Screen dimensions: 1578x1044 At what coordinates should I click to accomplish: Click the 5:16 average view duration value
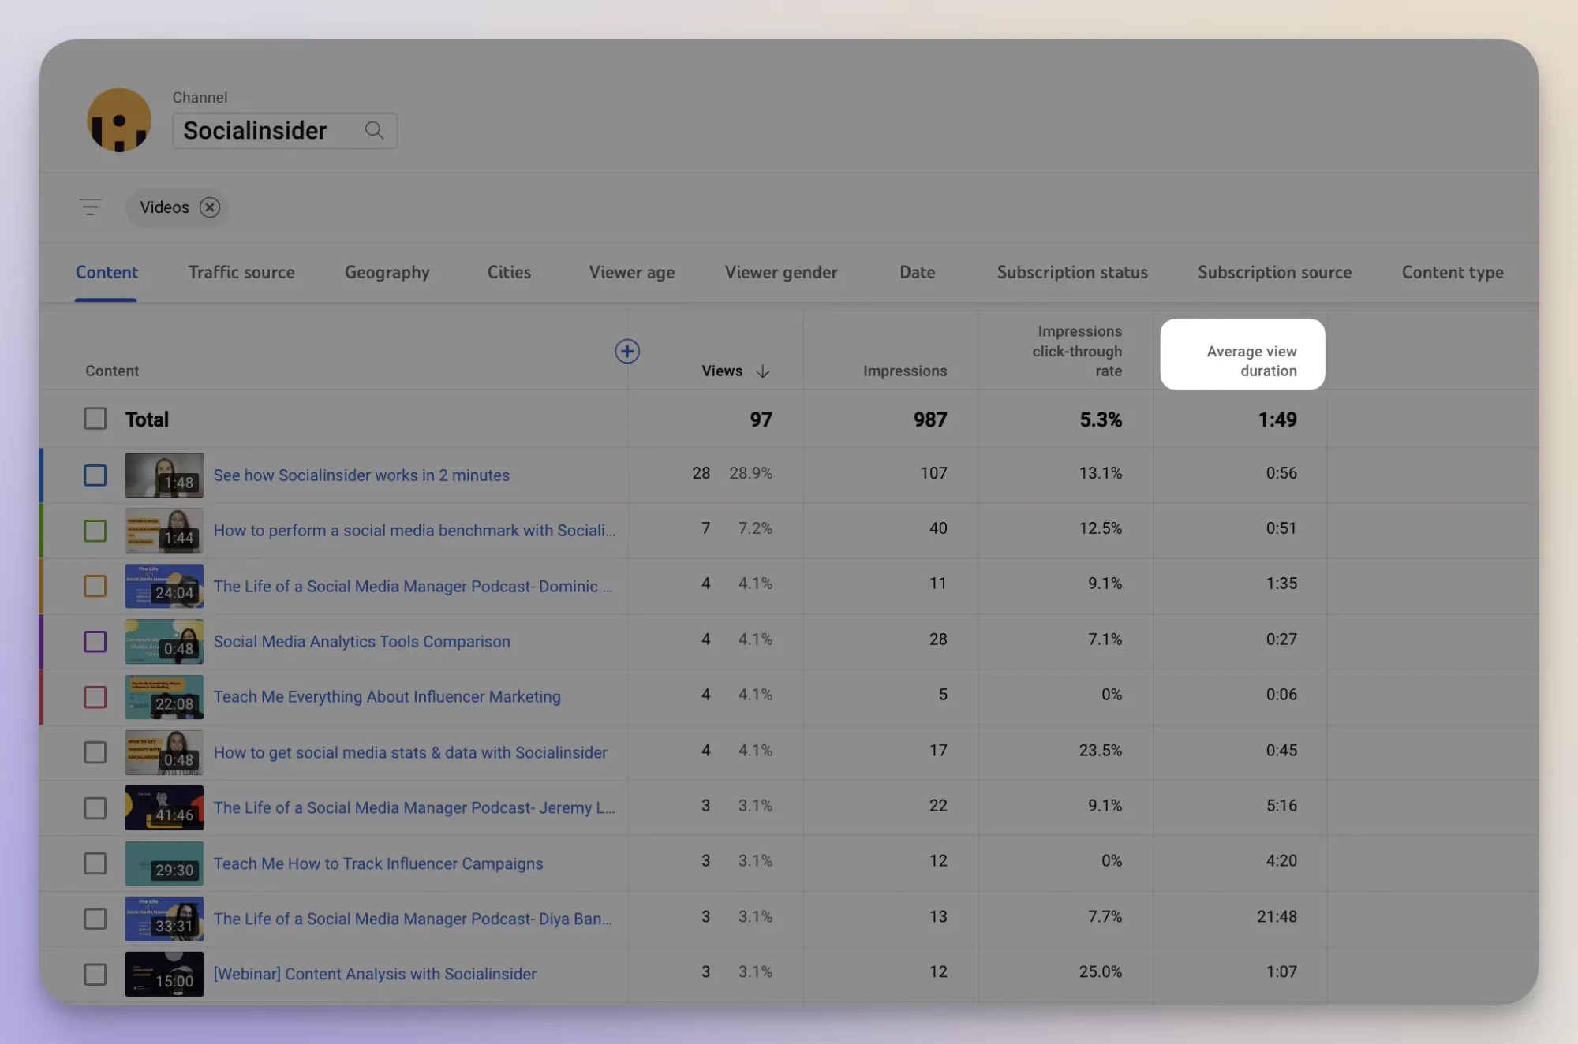point(1281,806)
